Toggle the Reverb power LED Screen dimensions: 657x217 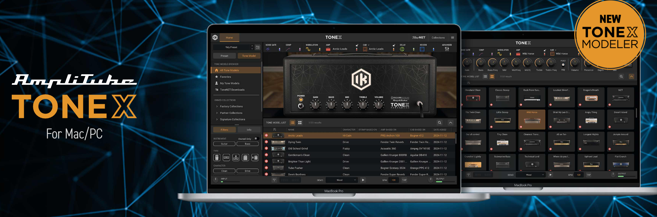433,49
